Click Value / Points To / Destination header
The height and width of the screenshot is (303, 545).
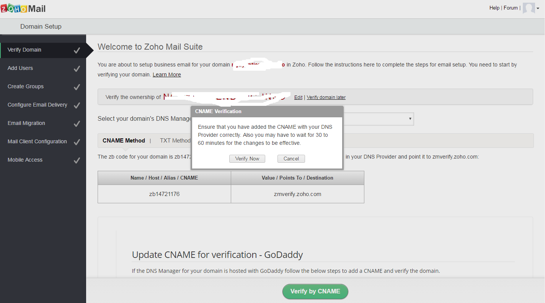(x=298, y=178)
